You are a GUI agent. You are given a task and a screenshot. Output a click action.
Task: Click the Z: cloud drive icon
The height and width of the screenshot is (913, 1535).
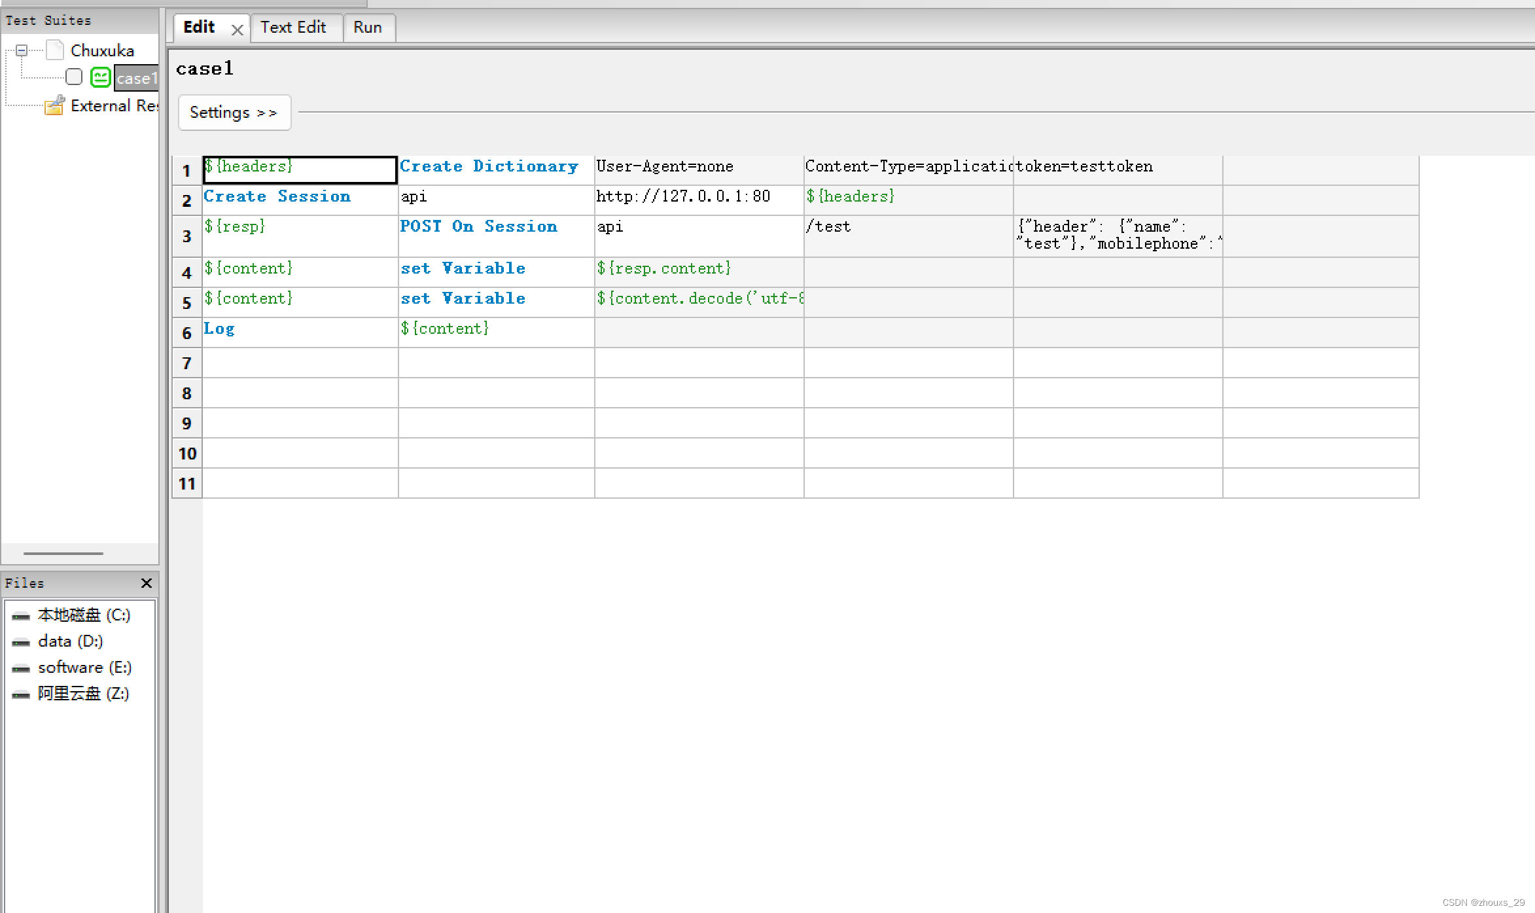tap(21, 694)
